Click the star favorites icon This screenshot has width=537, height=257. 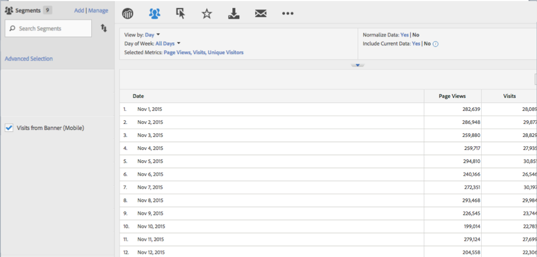207,14
